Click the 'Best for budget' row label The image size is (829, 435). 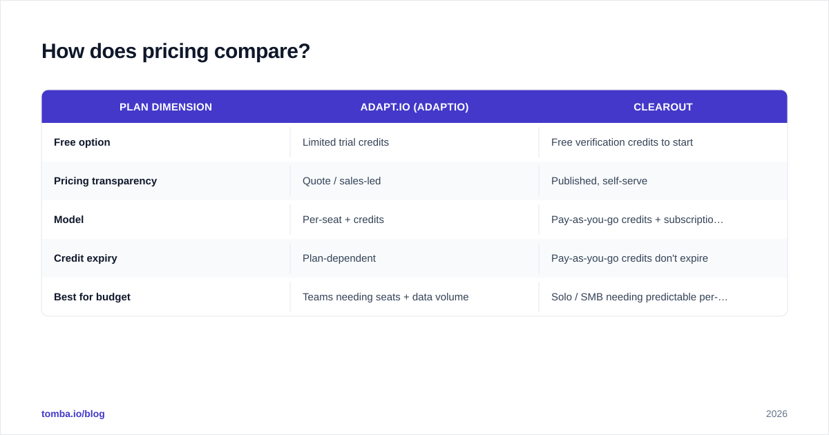[x=92, y=297]
